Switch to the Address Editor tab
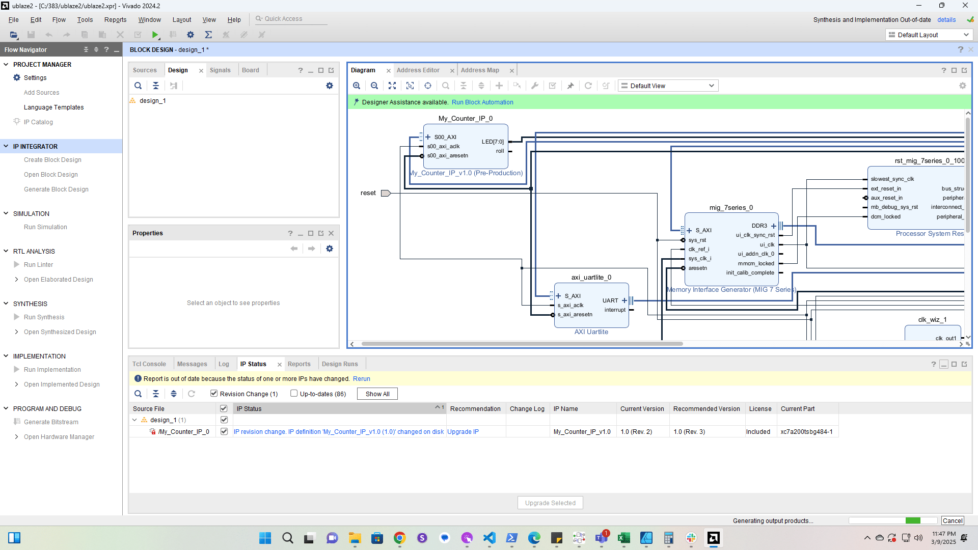This screenshot has width=978, height=550. click(418, 70)
